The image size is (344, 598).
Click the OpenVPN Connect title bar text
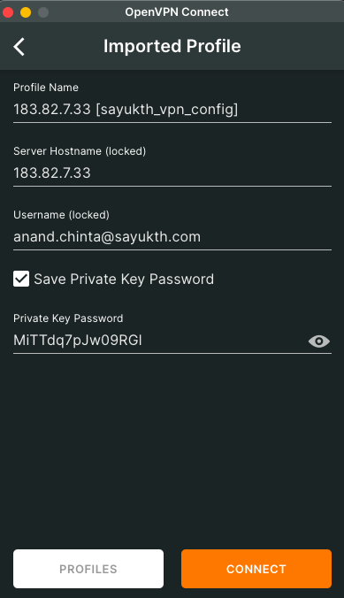coord(177,11)
